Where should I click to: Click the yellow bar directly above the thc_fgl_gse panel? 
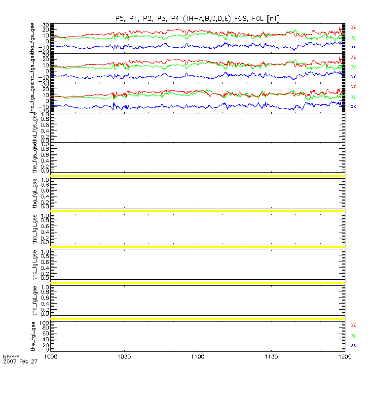pos(198,247)
